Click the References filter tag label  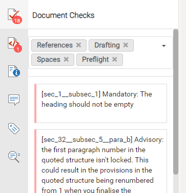[x=55, y=45]
